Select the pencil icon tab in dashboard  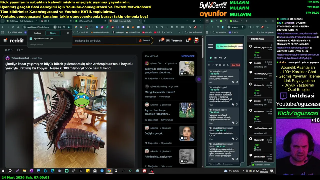pos(225,58)
